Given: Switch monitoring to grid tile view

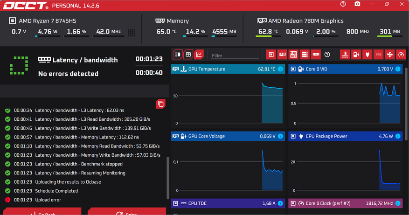Looking at the screenshot, I should (188, 55).
